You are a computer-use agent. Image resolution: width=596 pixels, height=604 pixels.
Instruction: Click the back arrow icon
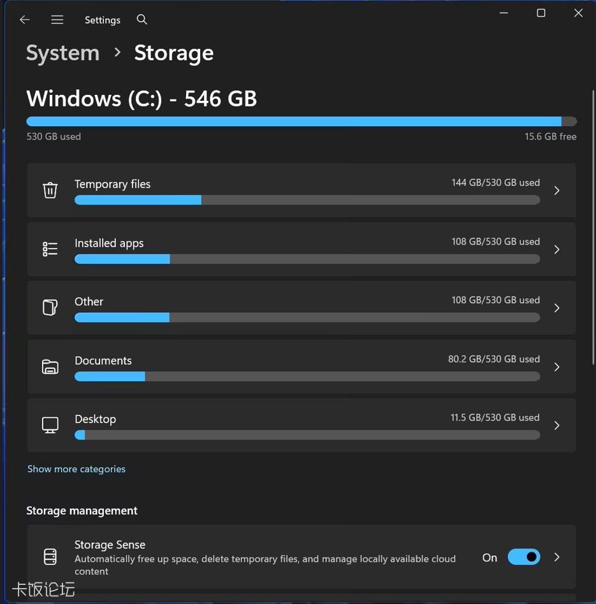(24, 20)
